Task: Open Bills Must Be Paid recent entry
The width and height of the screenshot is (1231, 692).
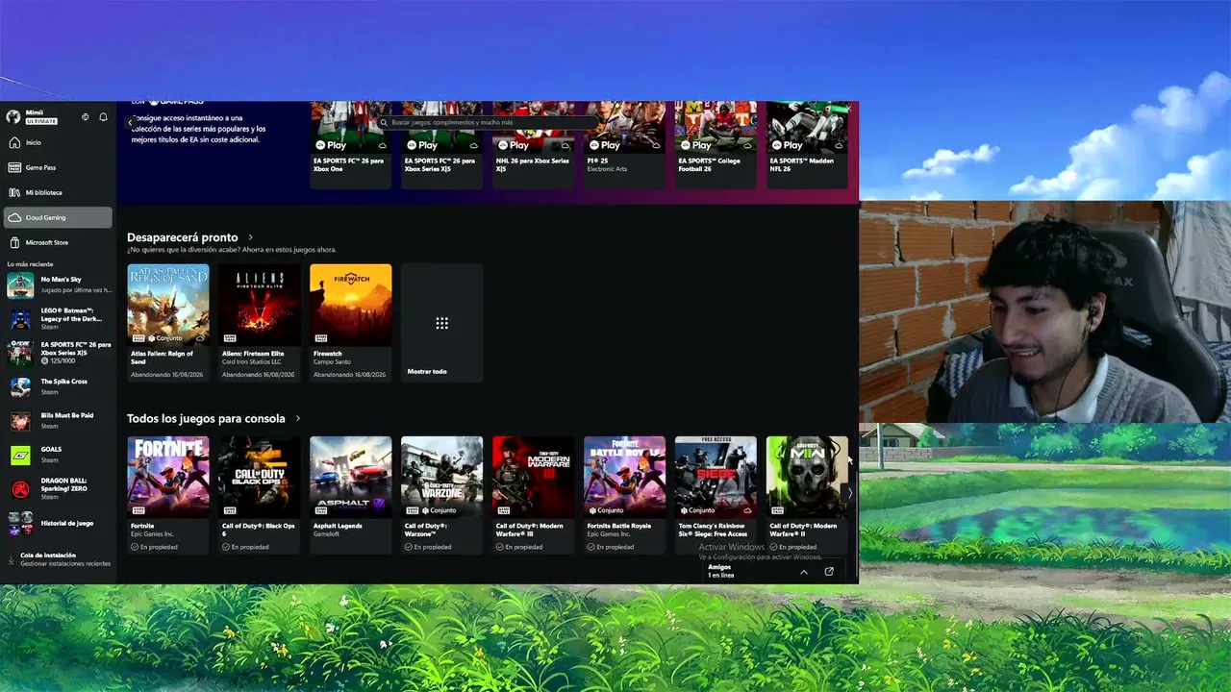Action: [x=58, y=421]
